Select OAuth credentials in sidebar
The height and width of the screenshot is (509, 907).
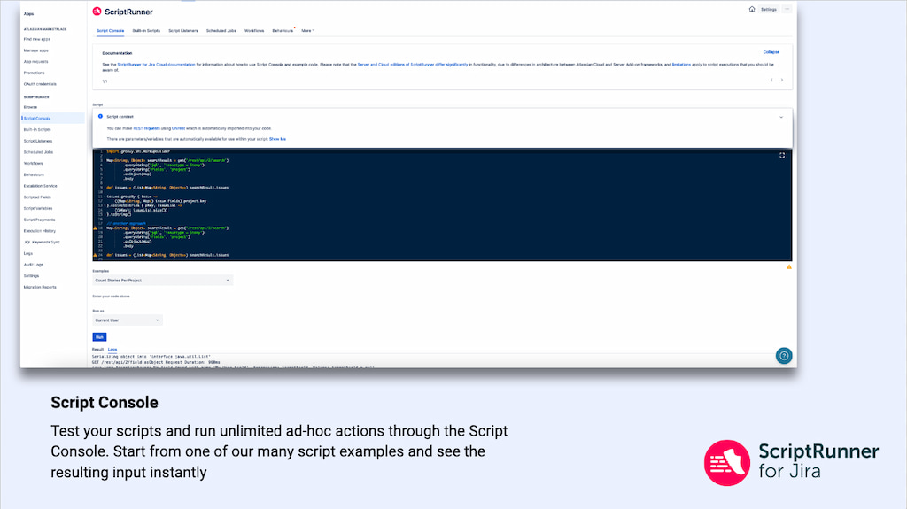(x=40, y=84)
